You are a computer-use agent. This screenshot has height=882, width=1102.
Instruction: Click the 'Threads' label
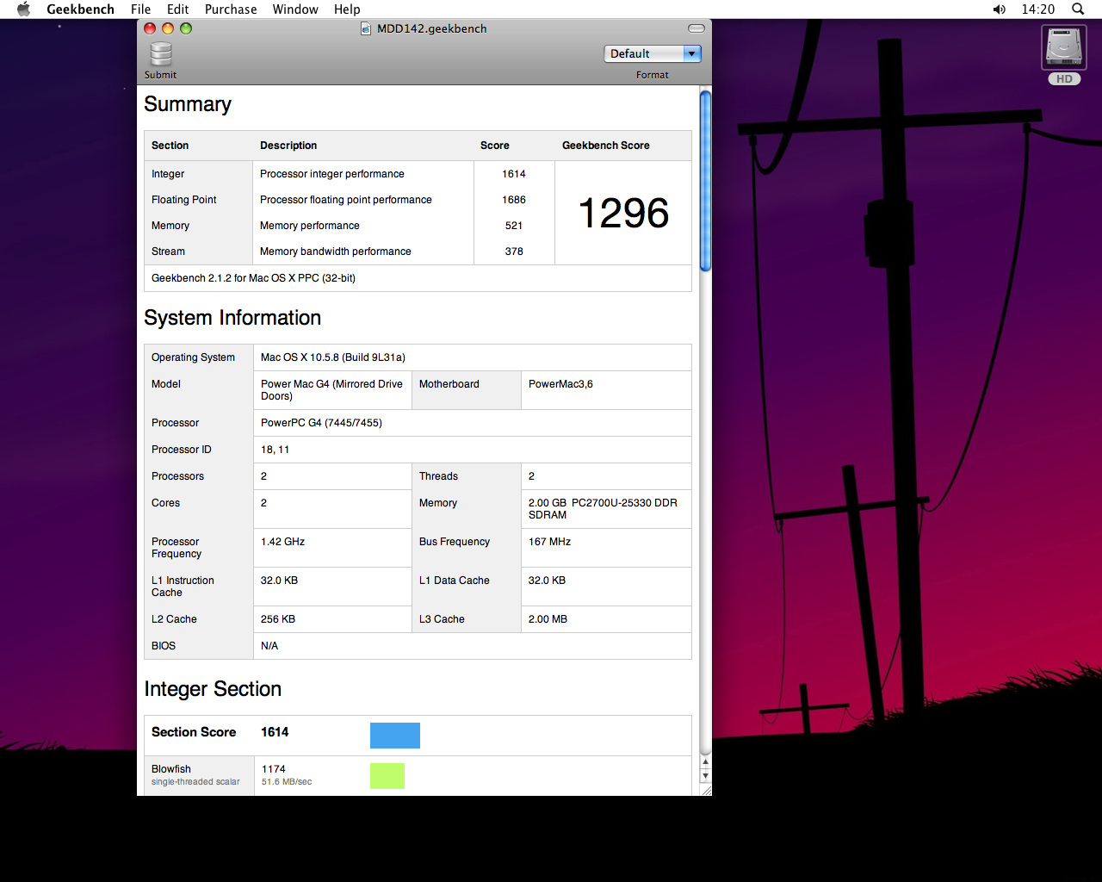coord(438,476)
